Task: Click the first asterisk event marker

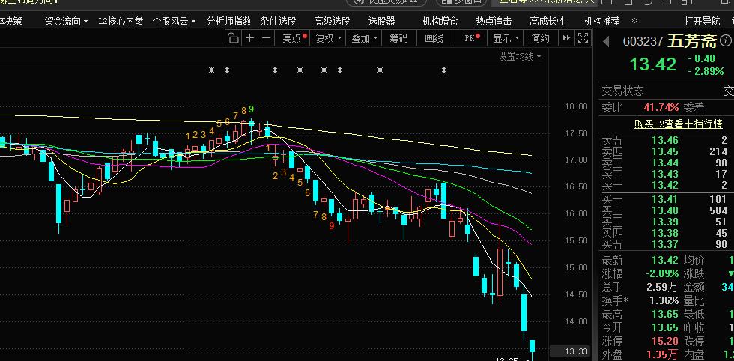Action: click(211, 70)
